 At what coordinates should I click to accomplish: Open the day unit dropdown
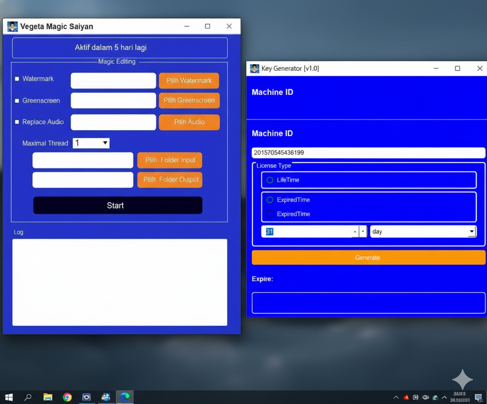coord(472,231)
